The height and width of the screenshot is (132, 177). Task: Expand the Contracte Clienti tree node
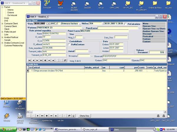click(x=2, y=23)
